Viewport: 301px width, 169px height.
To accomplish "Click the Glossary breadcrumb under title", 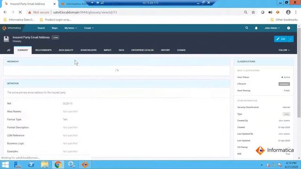I will click(17, 41).
